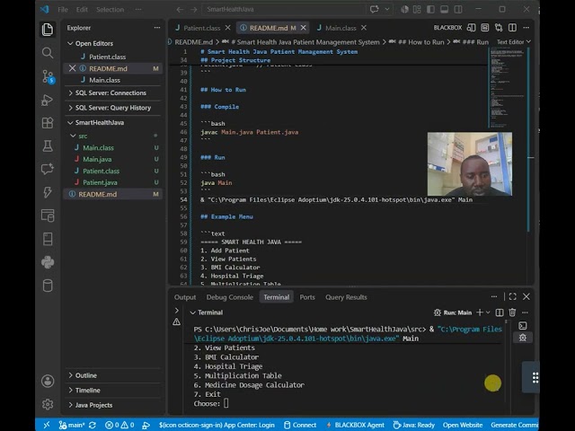Screen dimensions: 575x431
Task: Click App Center: Login in status bar
Action: [x=217, y=425]
